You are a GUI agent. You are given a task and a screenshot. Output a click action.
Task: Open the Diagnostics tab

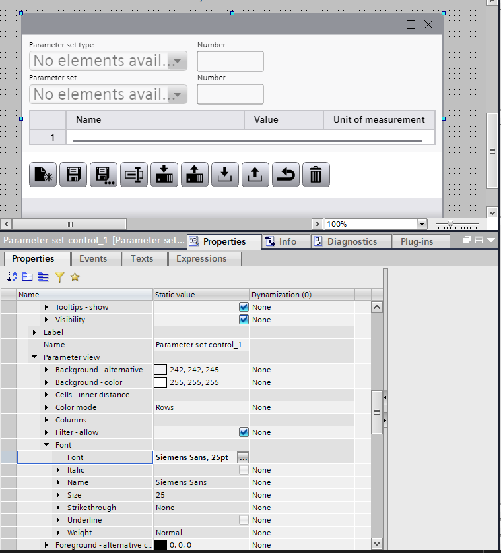point(352,241)
